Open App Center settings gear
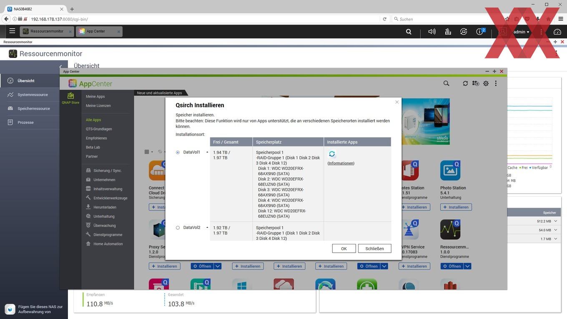The image size is (567, 319). (486, 83)
